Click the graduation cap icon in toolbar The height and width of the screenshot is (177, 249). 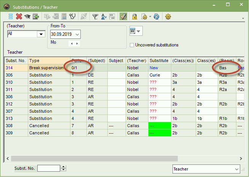coord(27,16)
